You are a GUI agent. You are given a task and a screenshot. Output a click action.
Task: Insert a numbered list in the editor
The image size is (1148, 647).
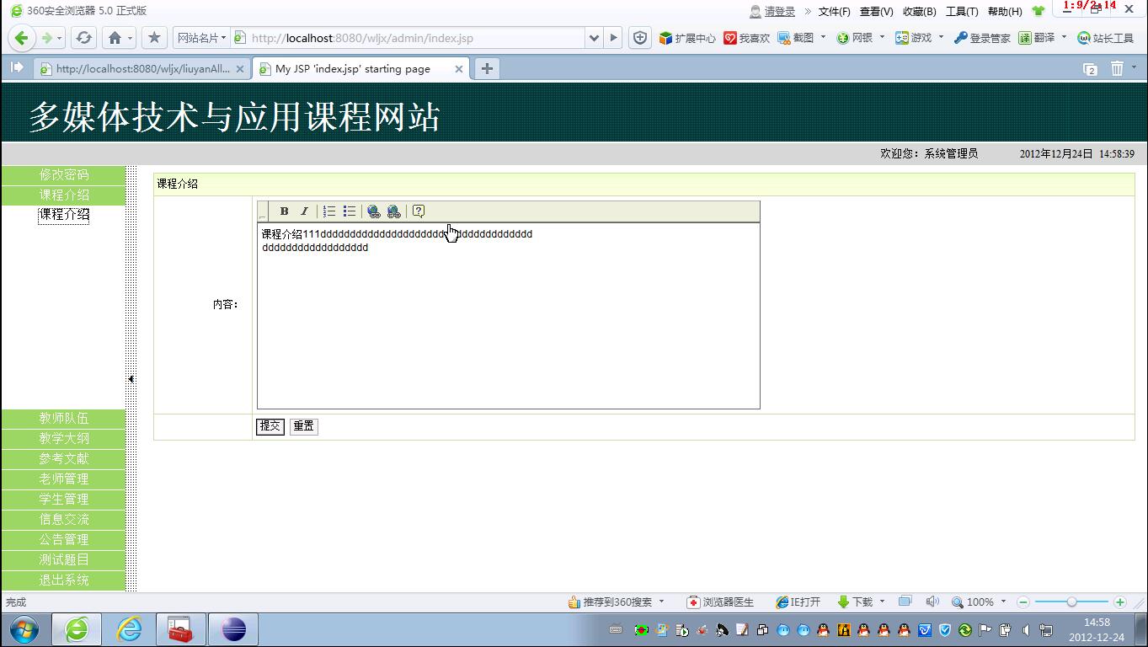click(329, 211)
